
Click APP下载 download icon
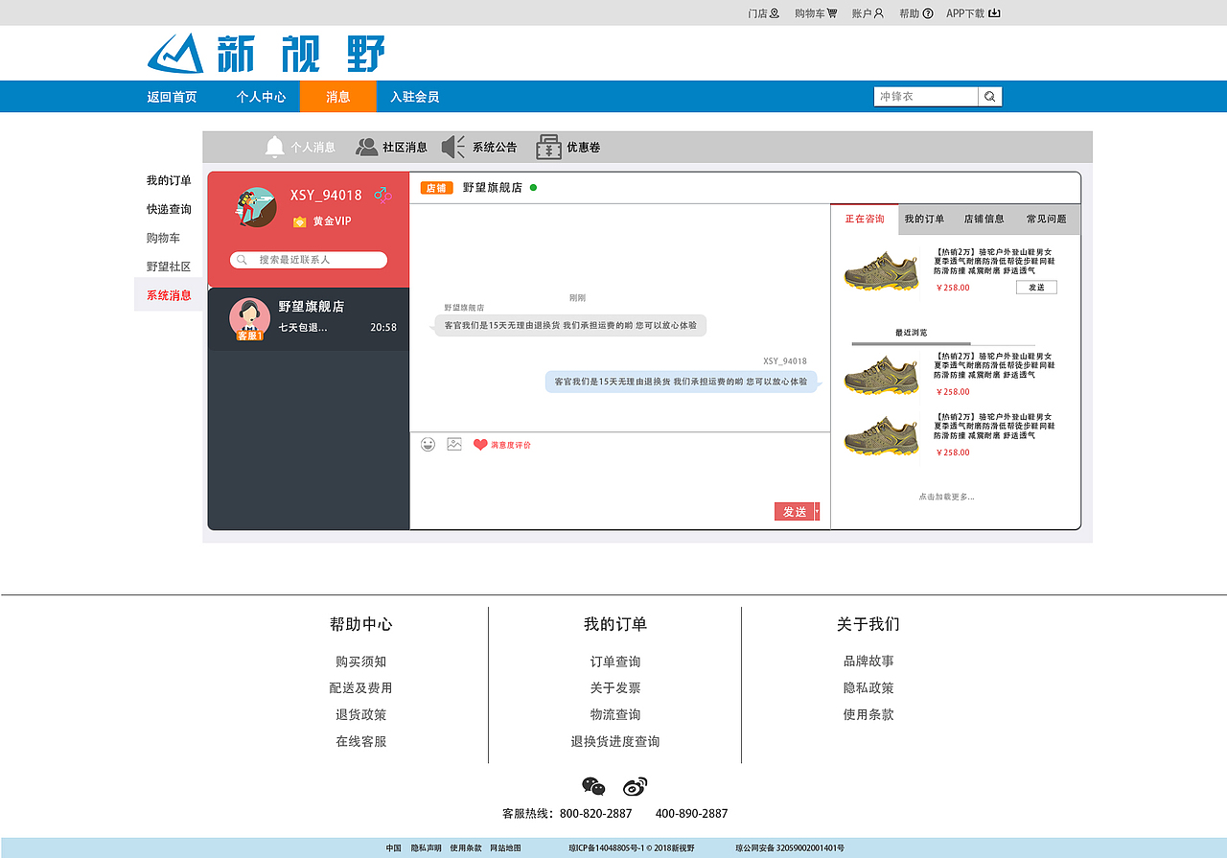click(x=994, y=13)
